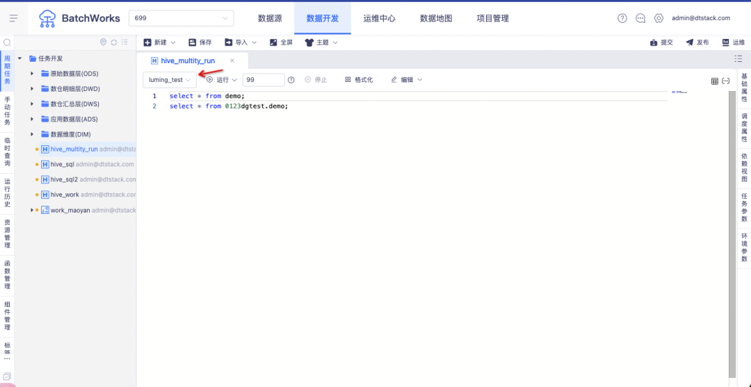Image resolution: width=751 pixels, height=387 pixels.
Task: Open 任务参数 right panel tab
Action: [x=744, y=207]
